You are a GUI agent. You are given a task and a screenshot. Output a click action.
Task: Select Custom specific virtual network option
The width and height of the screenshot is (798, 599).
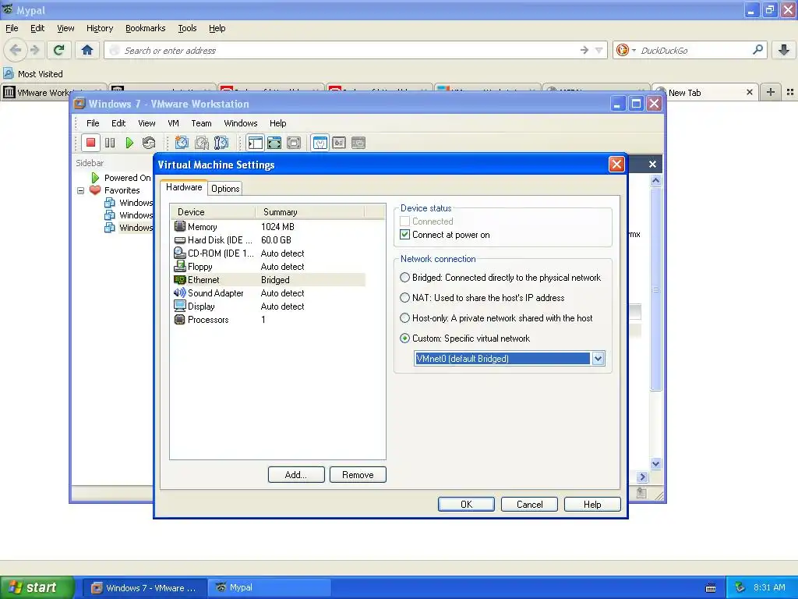coord(404,338)
